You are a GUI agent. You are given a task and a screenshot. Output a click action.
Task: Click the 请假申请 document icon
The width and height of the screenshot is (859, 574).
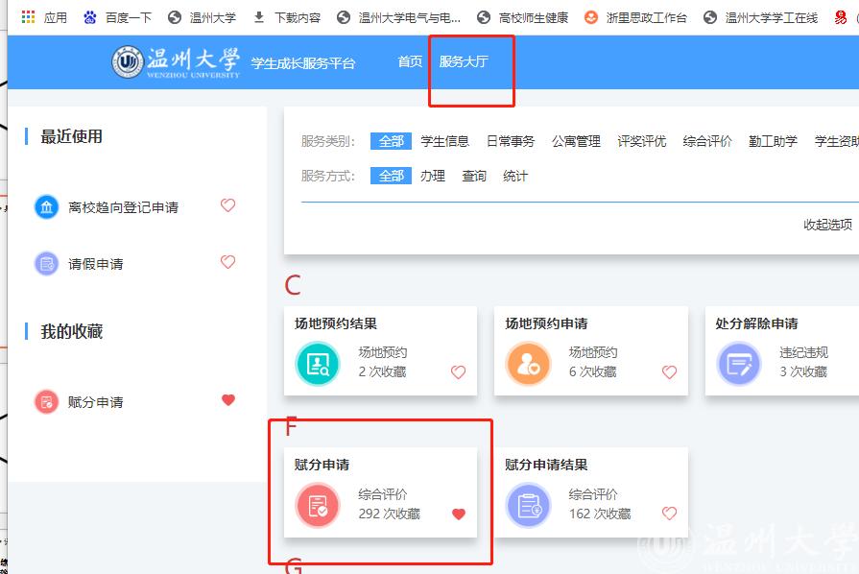(46, 263)
